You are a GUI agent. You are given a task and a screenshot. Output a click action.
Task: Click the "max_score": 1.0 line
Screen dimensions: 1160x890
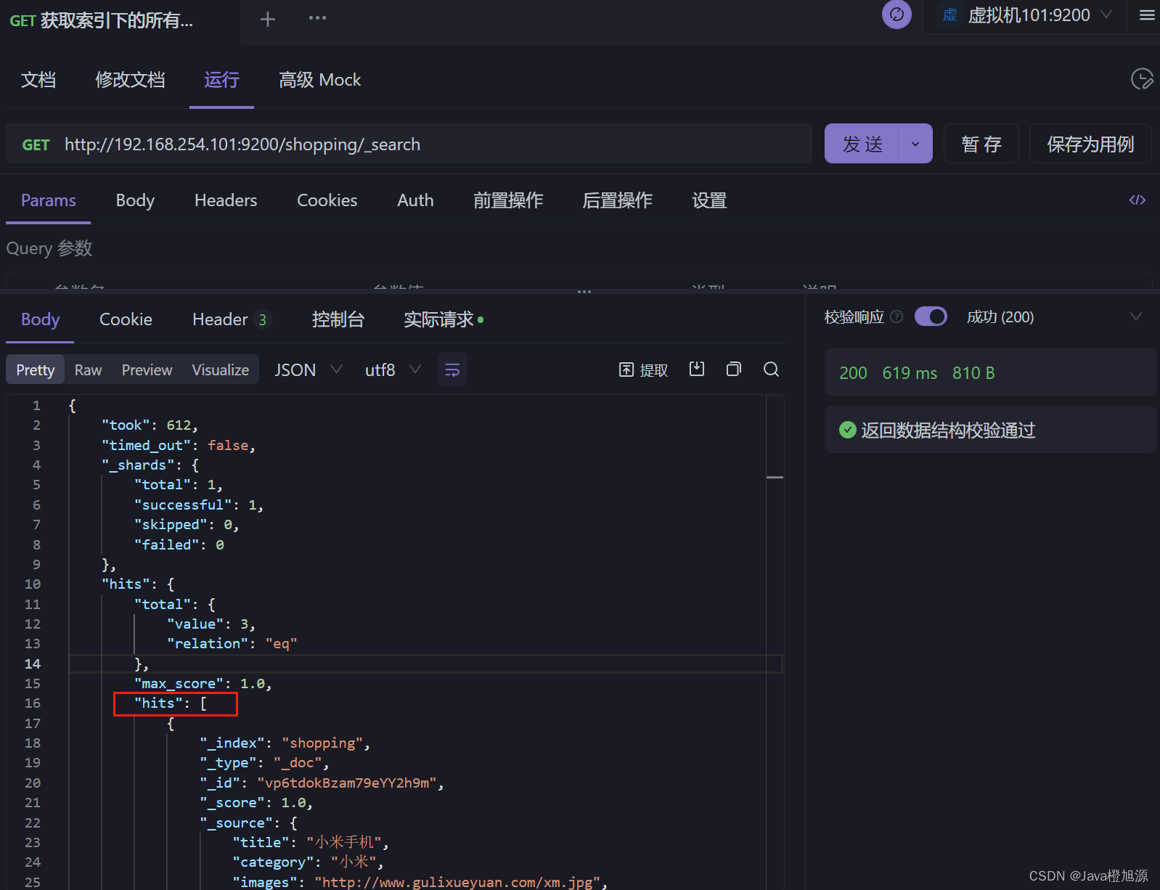coord(203,683)
